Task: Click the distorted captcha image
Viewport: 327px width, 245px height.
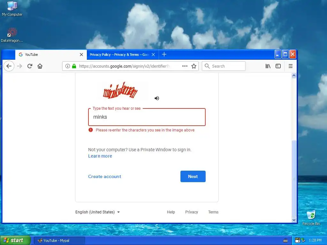Action: click(120, 90)
